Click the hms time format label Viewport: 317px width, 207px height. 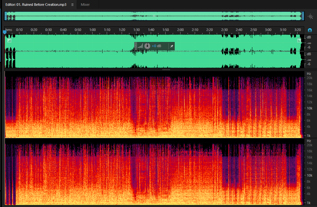[9, 30]
